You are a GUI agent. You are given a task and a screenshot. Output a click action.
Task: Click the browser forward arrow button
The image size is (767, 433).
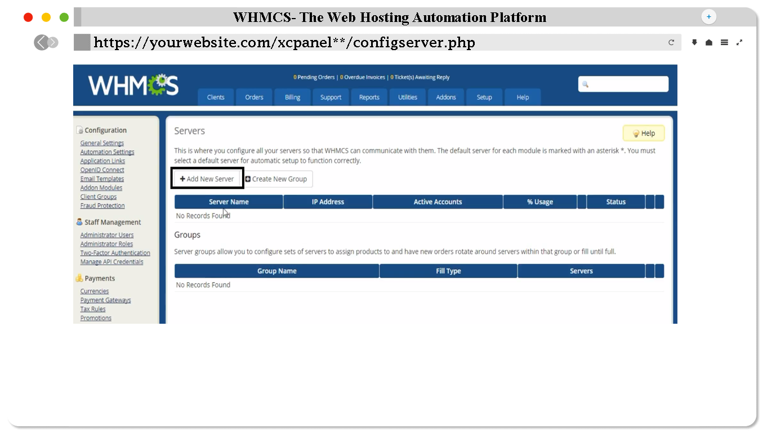(53, 42)
